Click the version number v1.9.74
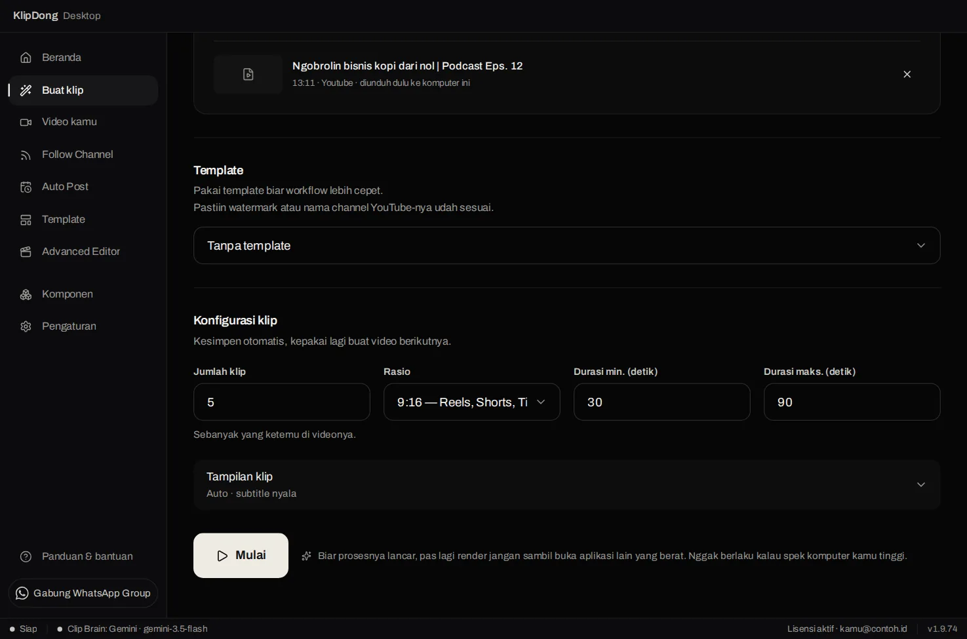Image resolution: width=967 pixels, height=639 pixels. 942,629
